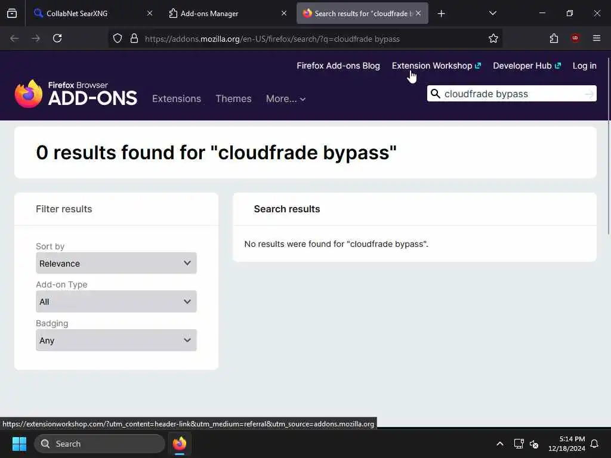Open the network status tray icon

click(x=519, y=444)
